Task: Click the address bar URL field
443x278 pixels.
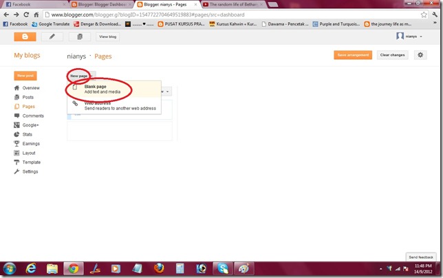Action: coord(232,14)
